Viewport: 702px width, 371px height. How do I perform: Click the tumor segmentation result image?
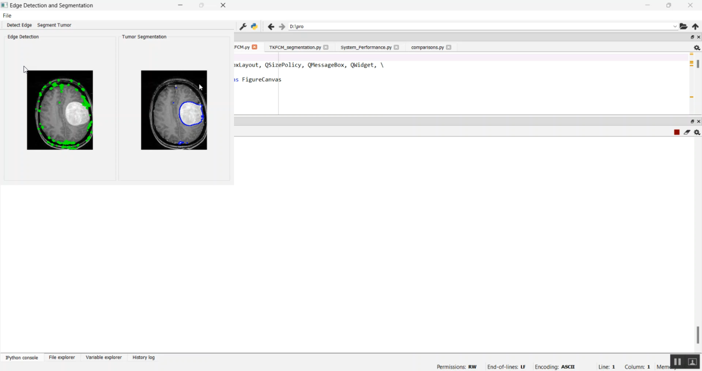pyautogui.click(x=174, y=110)
